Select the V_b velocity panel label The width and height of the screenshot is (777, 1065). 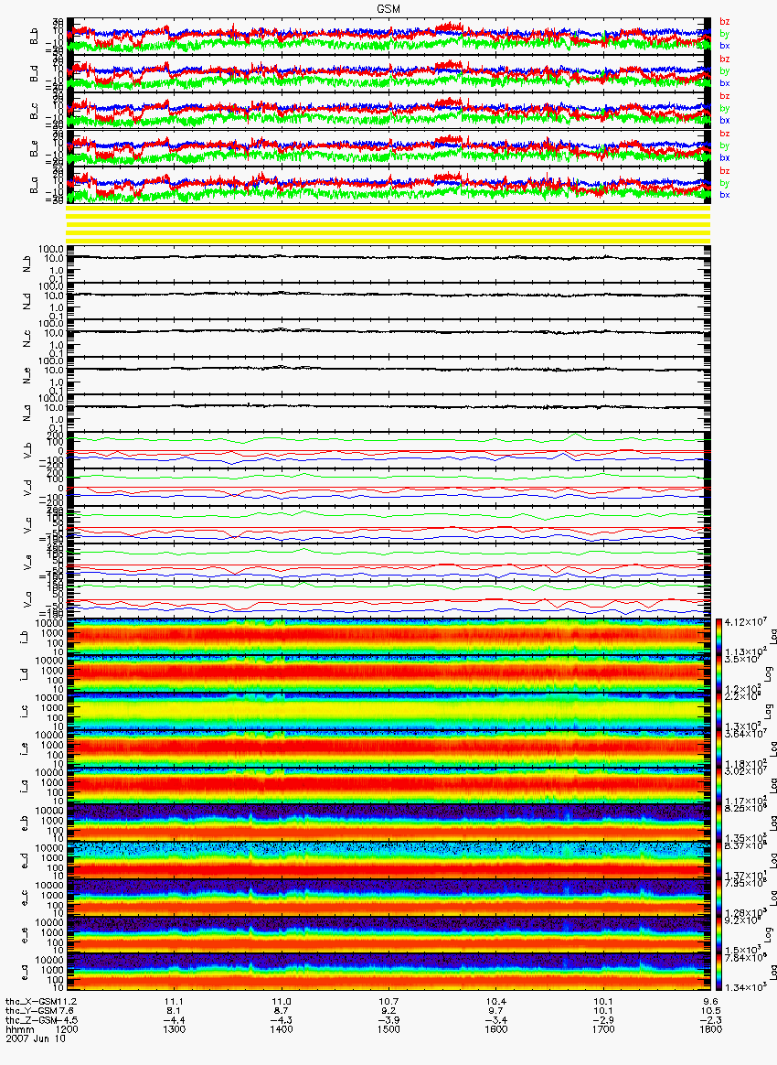(27, 450)
